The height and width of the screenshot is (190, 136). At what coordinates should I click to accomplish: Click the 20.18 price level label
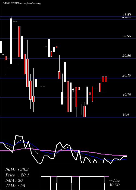[127, 75]
